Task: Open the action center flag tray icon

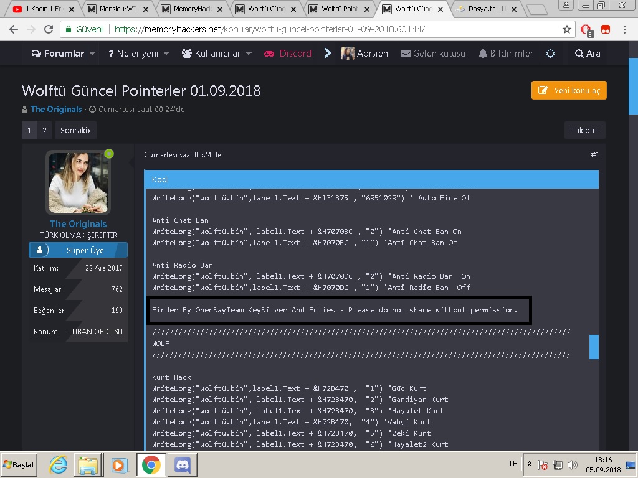Action: pos(543,464)
